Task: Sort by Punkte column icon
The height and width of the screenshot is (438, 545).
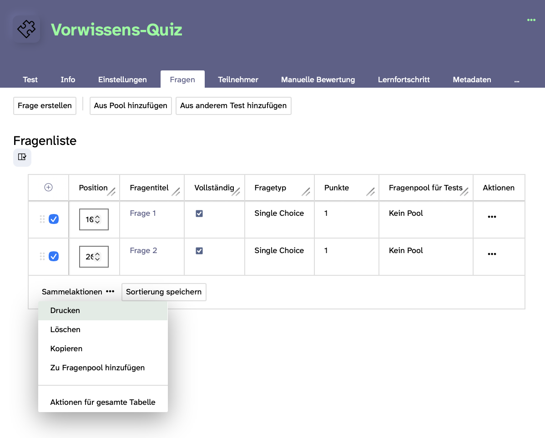Action: tap(370, 192)
